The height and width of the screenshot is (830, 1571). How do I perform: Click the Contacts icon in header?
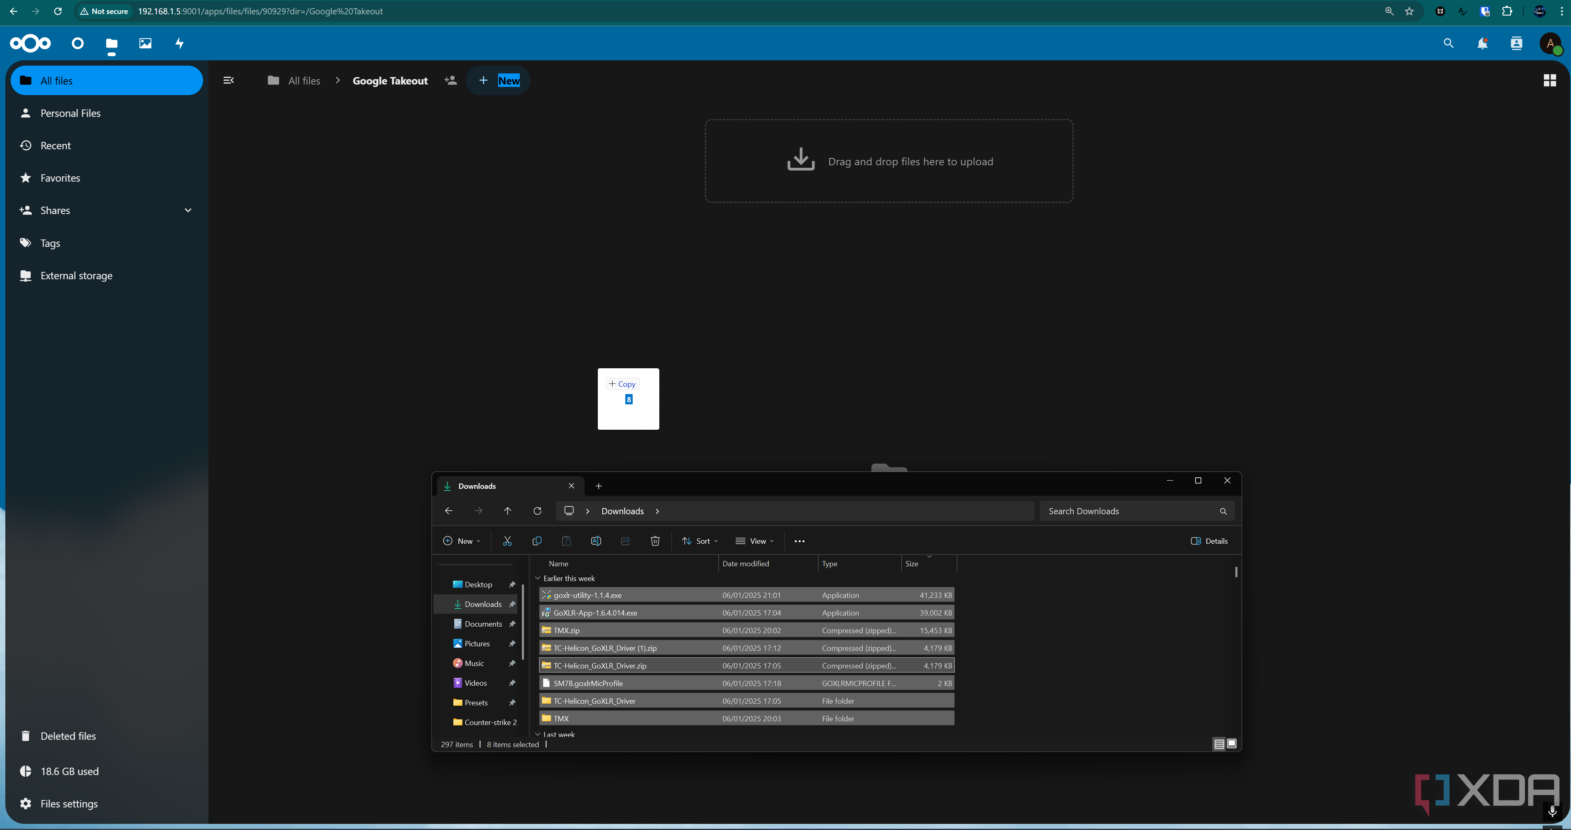coord(1516,43)
